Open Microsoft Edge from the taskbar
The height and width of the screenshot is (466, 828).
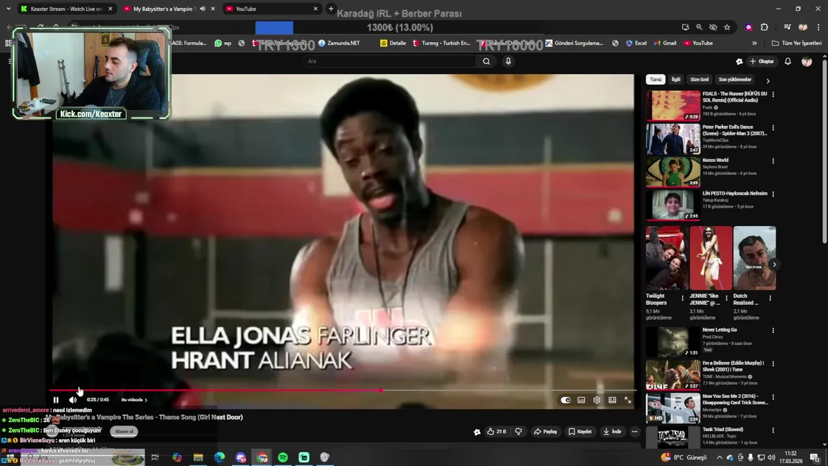tap(219, 458)
